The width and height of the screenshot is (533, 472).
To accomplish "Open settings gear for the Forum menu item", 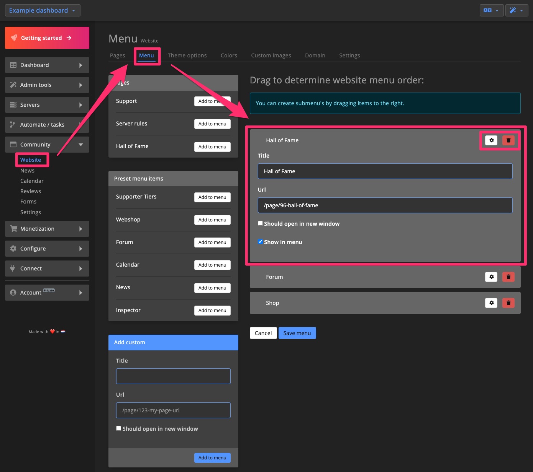I will coord(491,277).
